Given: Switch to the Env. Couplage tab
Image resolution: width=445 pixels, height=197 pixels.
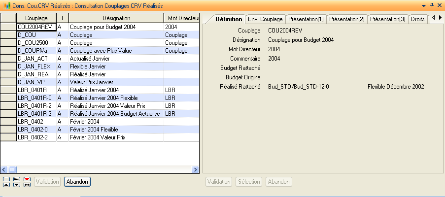Looking at the screenshot, I should coord(266,19).
